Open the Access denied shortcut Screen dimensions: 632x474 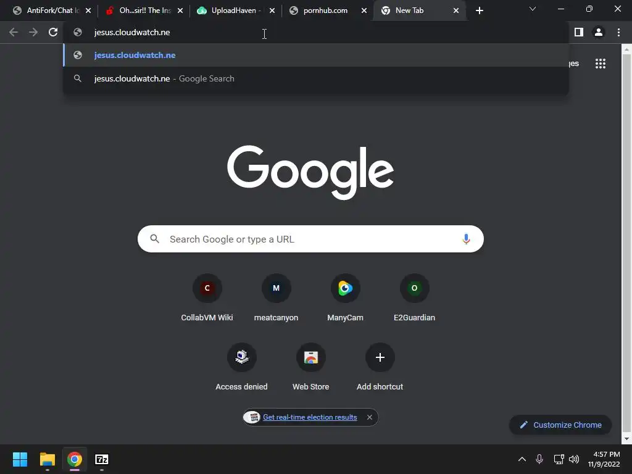pos(241,367)
